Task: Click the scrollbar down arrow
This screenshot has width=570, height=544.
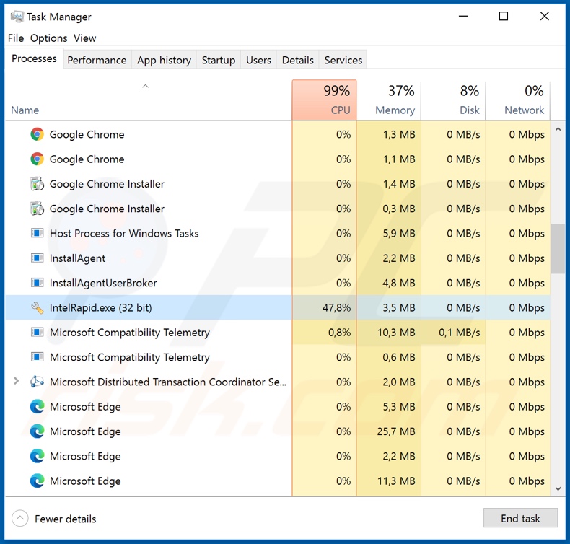Action: click(x=558, y=488)
